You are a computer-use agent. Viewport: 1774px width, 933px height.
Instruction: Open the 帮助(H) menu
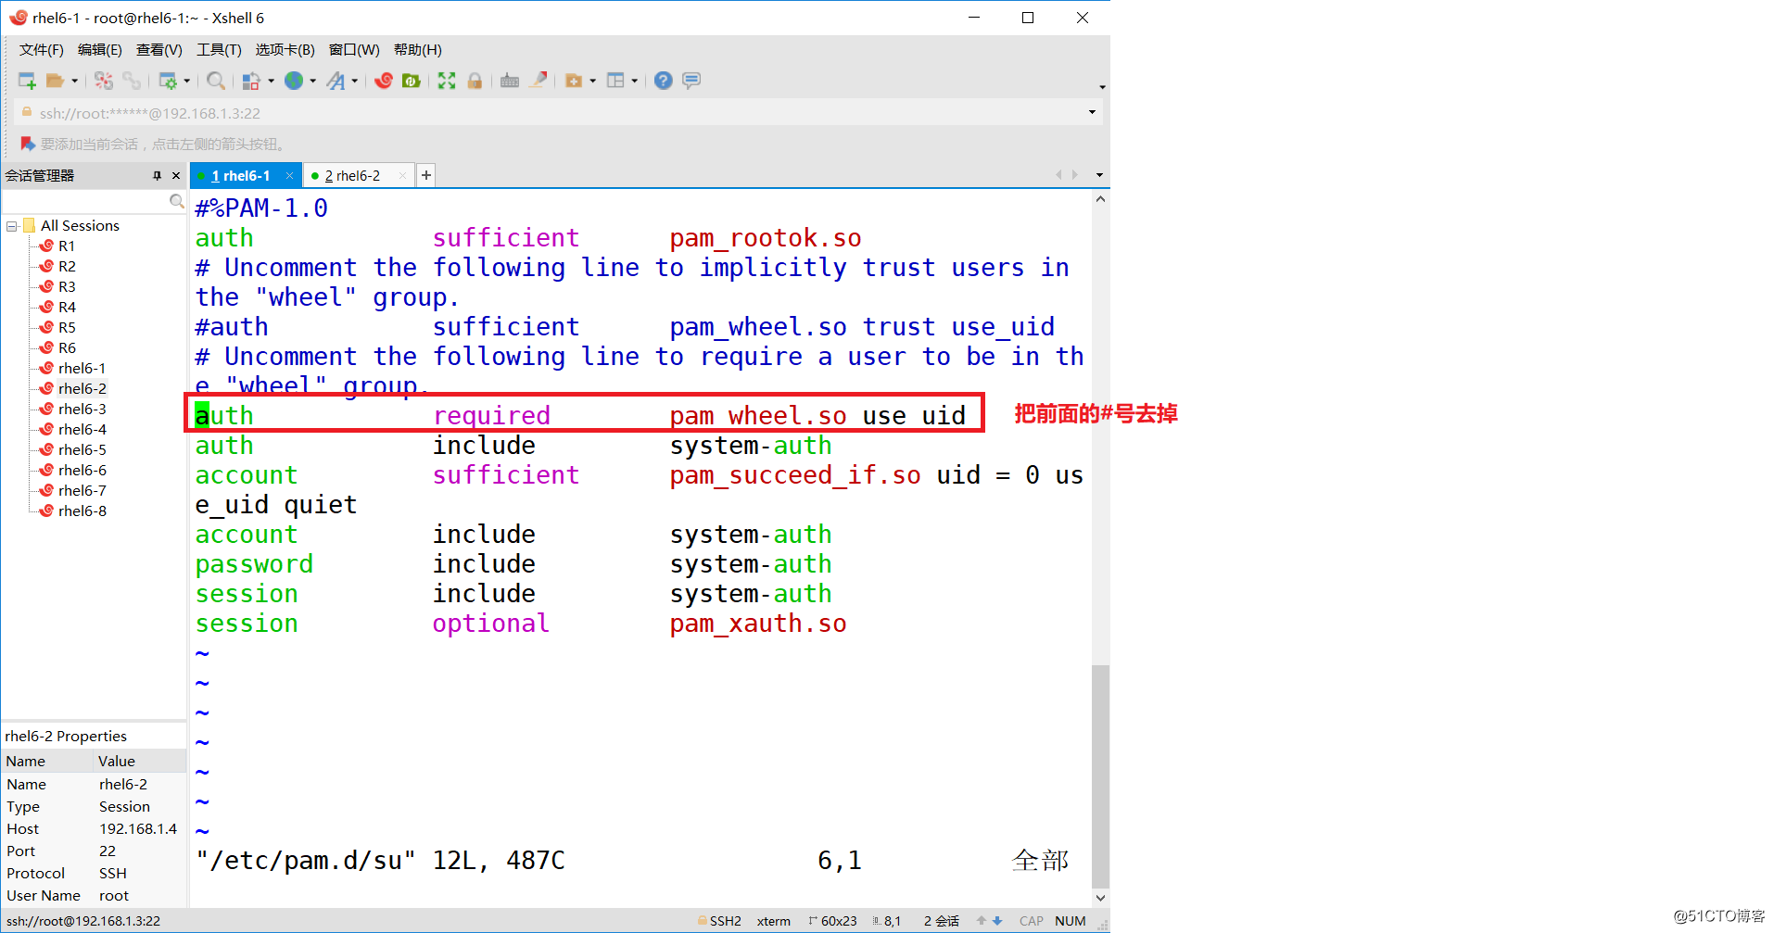(418, 50)
